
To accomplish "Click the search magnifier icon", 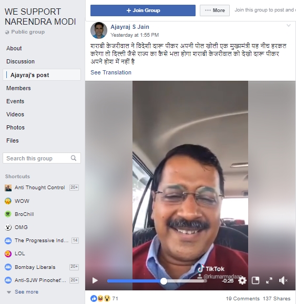I will point(74,158).
